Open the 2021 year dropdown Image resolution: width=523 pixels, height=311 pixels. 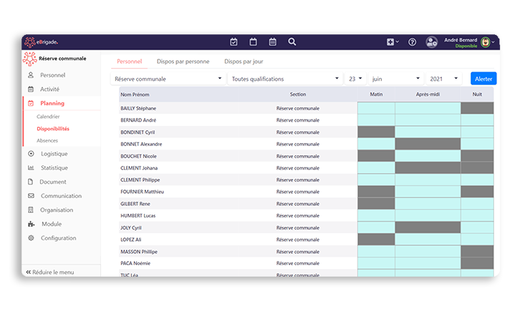(444, 79)
